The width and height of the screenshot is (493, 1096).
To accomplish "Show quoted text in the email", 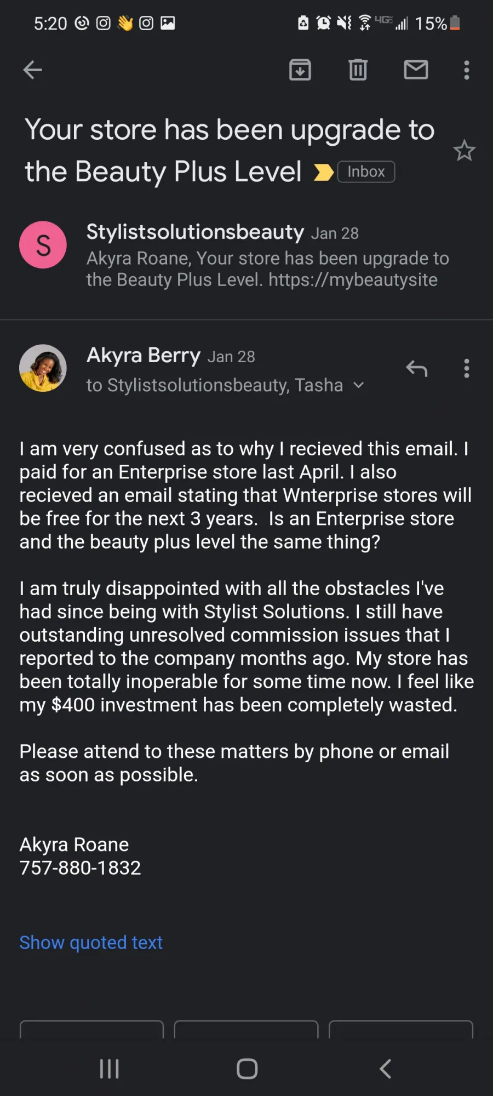I will pyautogui.click(x=91, y=943).
